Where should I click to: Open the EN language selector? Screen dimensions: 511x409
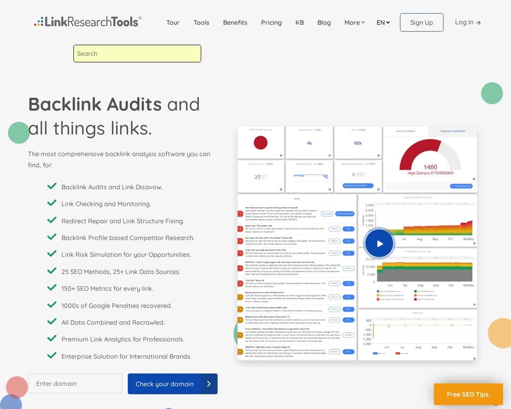(x=383, y=22)
